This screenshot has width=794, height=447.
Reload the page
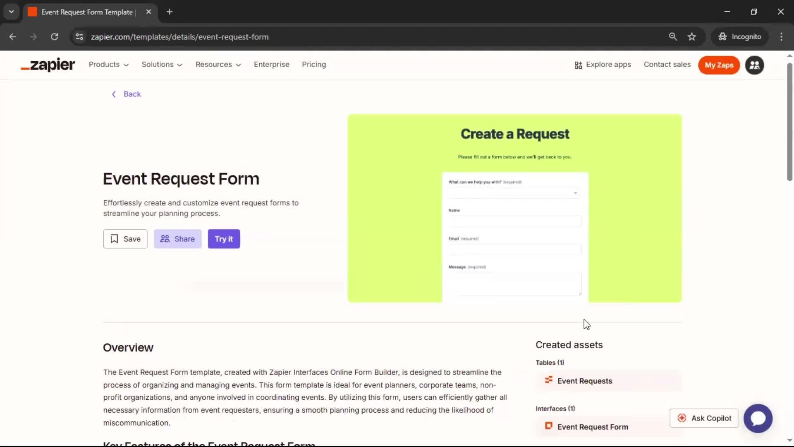[54, 37]
